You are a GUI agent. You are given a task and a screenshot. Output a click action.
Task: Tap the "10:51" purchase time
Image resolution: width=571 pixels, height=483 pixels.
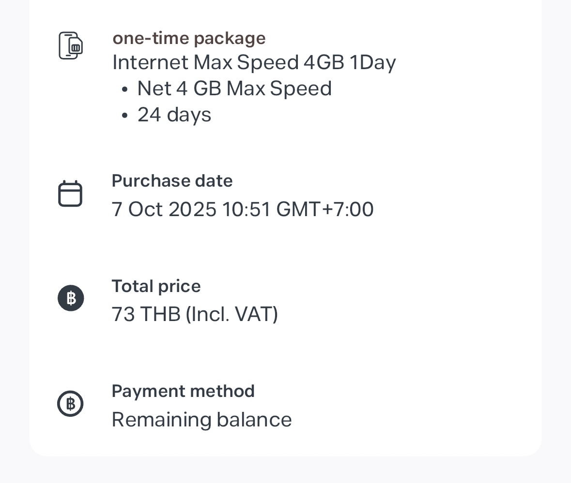[x=246, y=209]
